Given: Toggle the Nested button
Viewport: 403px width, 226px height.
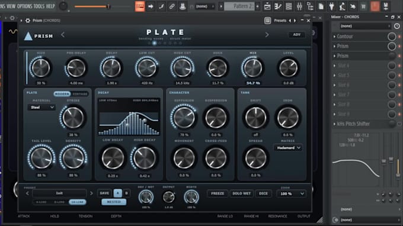Looking at the screenshot, I should point(114,202).
